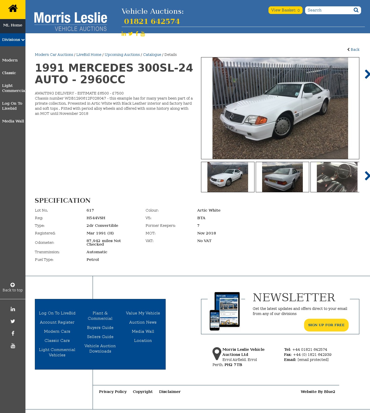Click the newsletter devices image
370x413 pixels.
[x=225, y=311]
